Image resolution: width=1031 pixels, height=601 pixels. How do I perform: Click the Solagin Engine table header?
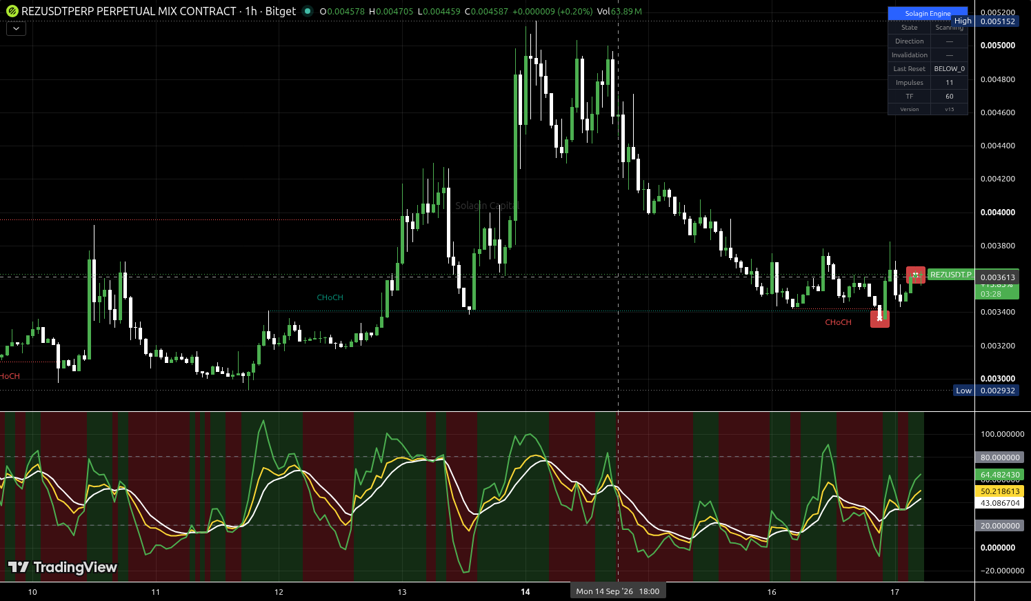pos(928,13)
